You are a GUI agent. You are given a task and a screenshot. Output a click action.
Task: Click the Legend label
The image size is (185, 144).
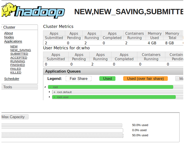tap(55, 79)
